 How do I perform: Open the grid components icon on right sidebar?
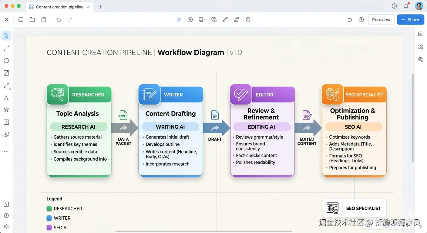[421, 47]
